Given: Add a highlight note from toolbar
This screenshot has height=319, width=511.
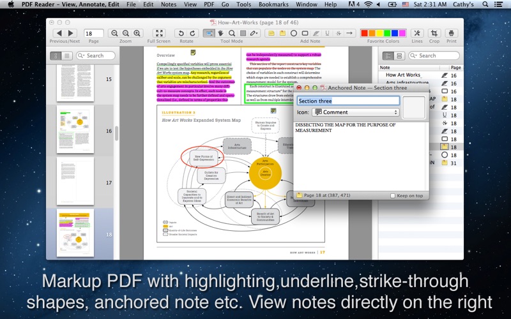Looking at the screenshot, I should coord(316,33).
